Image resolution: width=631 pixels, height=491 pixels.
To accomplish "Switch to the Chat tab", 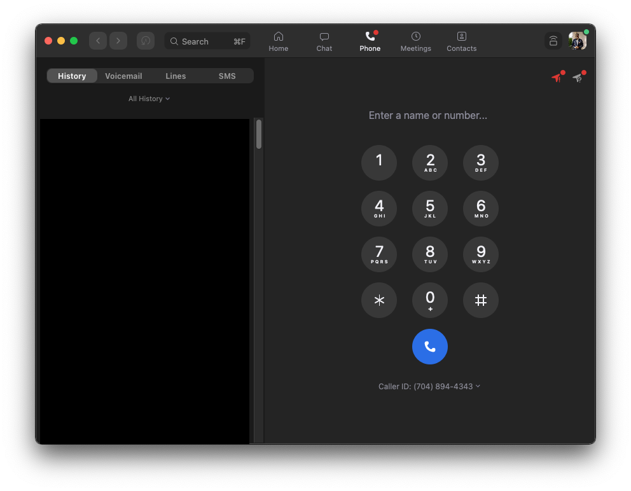I will 324,42.
